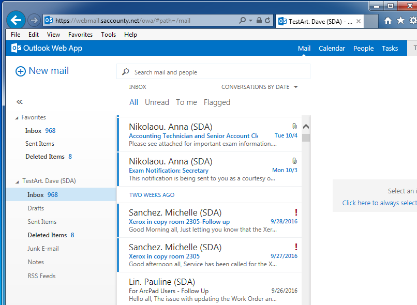Switch to People
The width and height of the screenshot is (417, 305).
363,49
